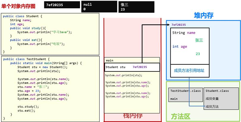
Task: Click the stu.name = "张三"; assignment line
Action: [x=33, y=87]
